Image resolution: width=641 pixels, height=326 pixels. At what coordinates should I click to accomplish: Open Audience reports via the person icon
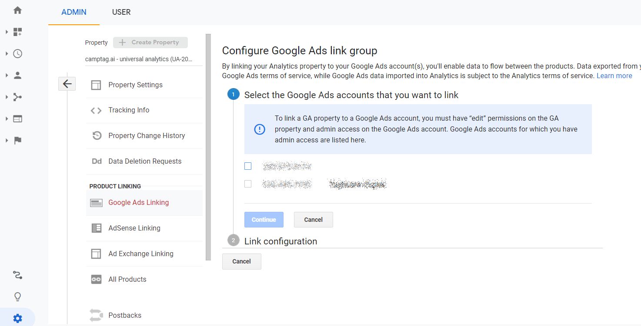tap(17, 75)
